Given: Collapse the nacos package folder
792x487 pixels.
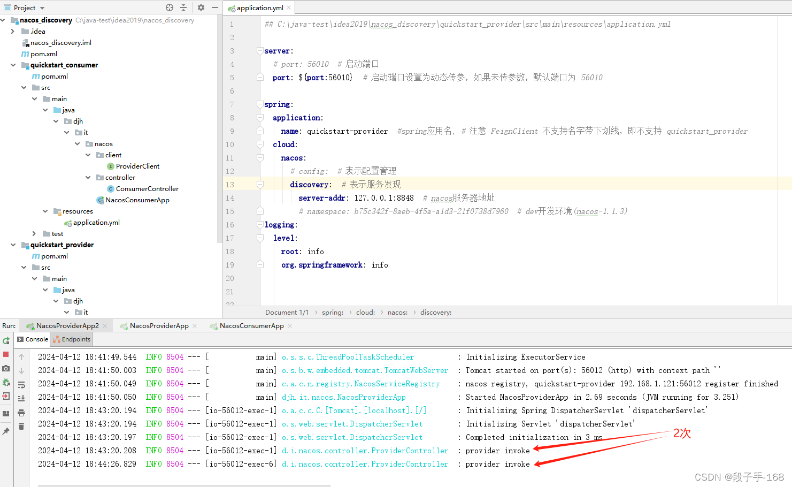Looking at the screenshot, I should coord(78,144).
